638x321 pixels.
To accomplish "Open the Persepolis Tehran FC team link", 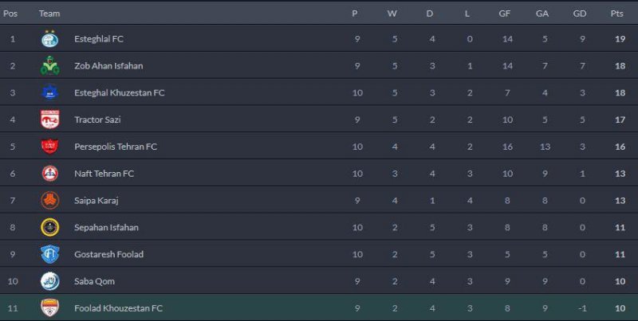I will [x=115, y=147].
